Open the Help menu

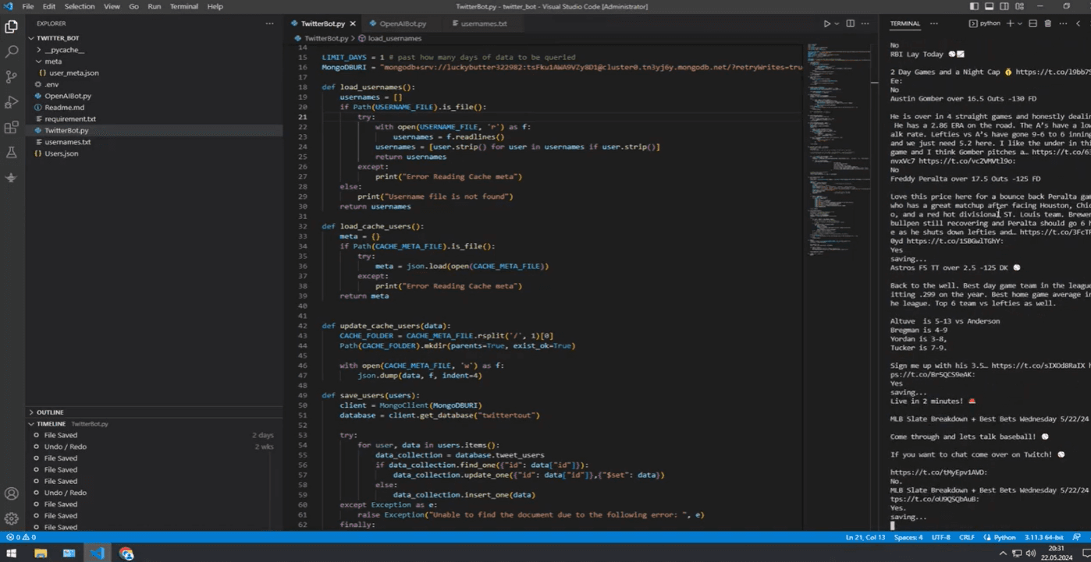[215, 6]
